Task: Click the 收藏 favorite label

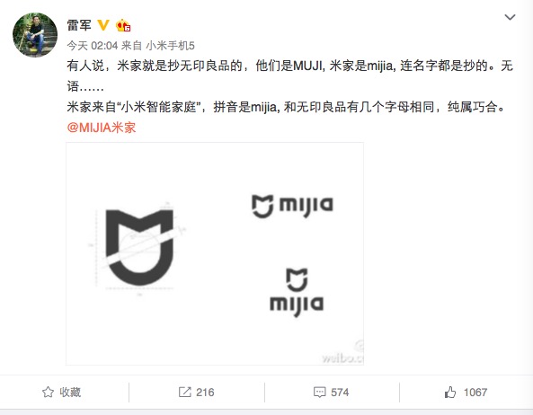Action: coord(70,392)
